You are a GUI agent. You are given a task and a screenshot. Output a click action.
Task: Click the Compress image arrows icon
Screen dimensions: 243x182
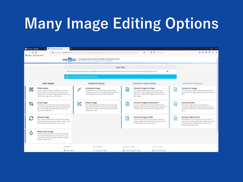(x=79, y=89)
